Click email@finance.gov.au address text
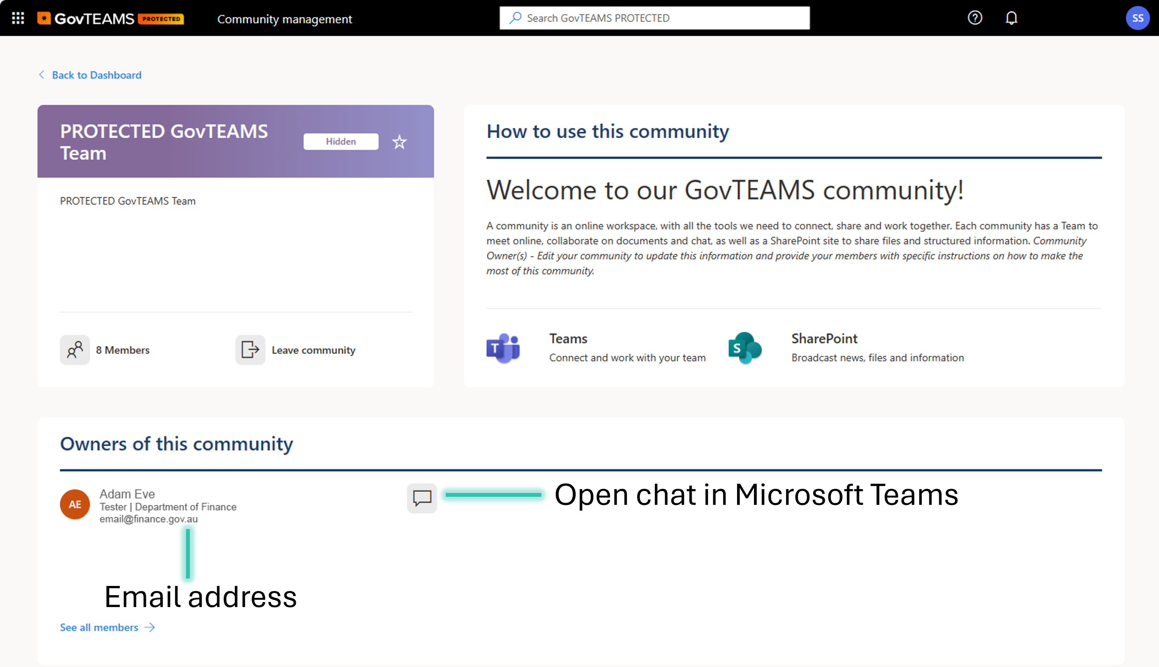 tap(148, 519)
